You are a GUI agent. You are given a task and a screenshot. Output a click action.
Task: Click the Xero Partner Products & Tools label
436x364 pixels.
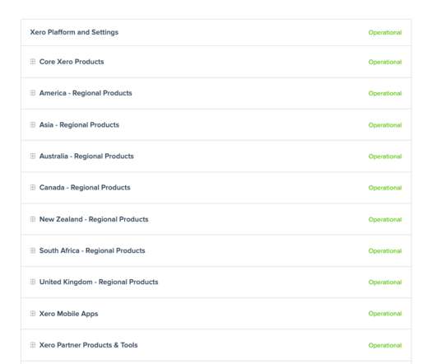tap(88, 345)
